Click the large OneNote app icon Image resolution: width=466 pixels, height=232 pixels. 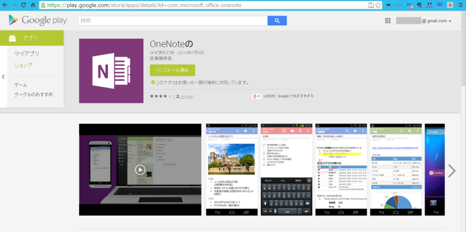(111, 71)
